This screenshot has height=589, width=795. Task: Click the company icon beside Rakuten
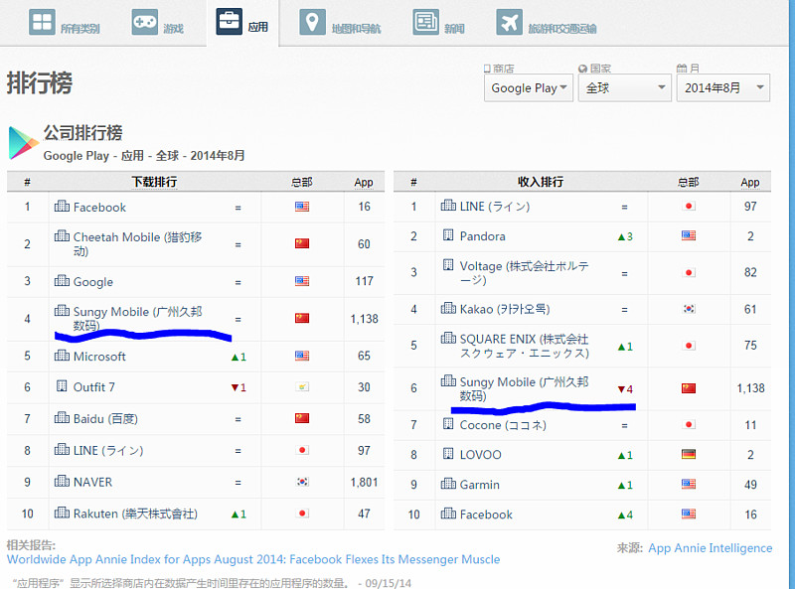[x=62, y=513]
